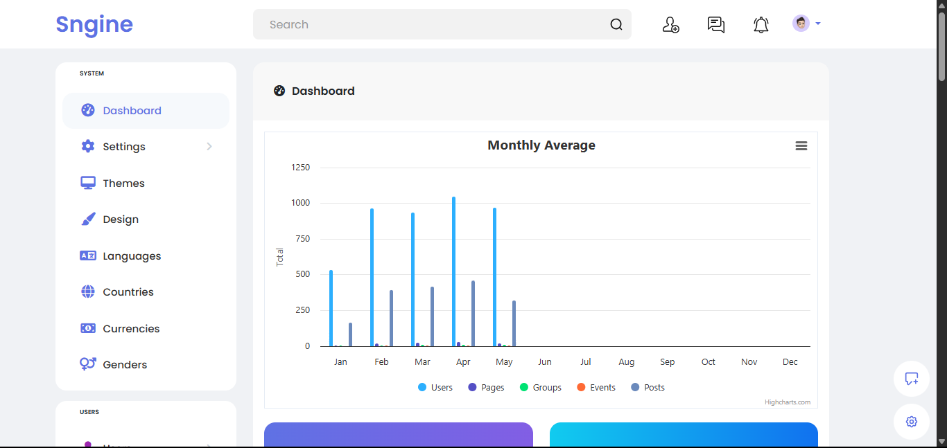Click the Users legend color dot
947x448 pixels.
pos(422,388)
